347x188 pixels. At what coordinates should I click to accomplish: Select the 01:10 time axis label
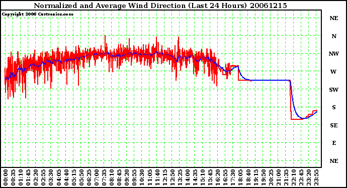click(x=21, y=177)
